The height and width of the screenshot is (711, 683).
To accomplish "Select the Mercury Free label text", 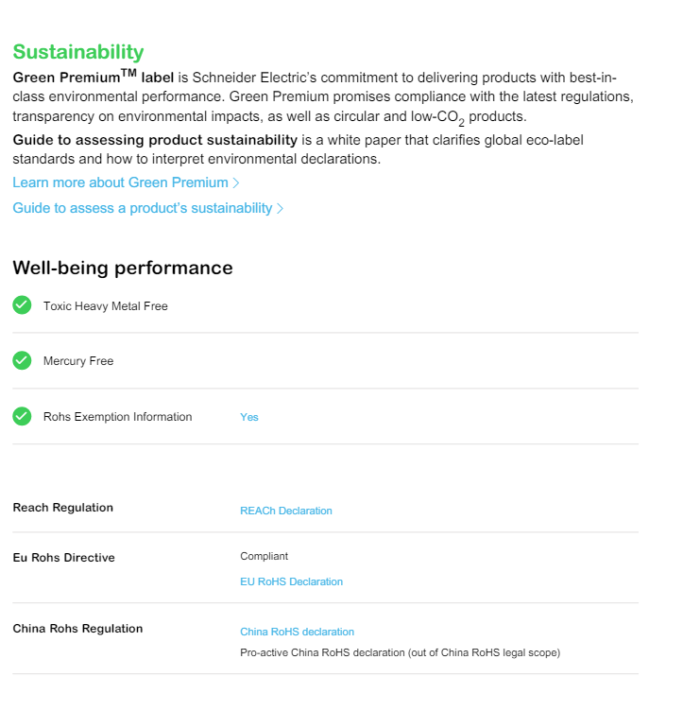I will coord(78,361).
